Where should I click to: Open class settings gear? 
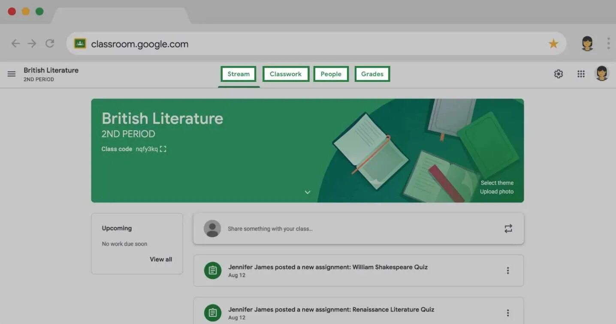coord(558,74)
